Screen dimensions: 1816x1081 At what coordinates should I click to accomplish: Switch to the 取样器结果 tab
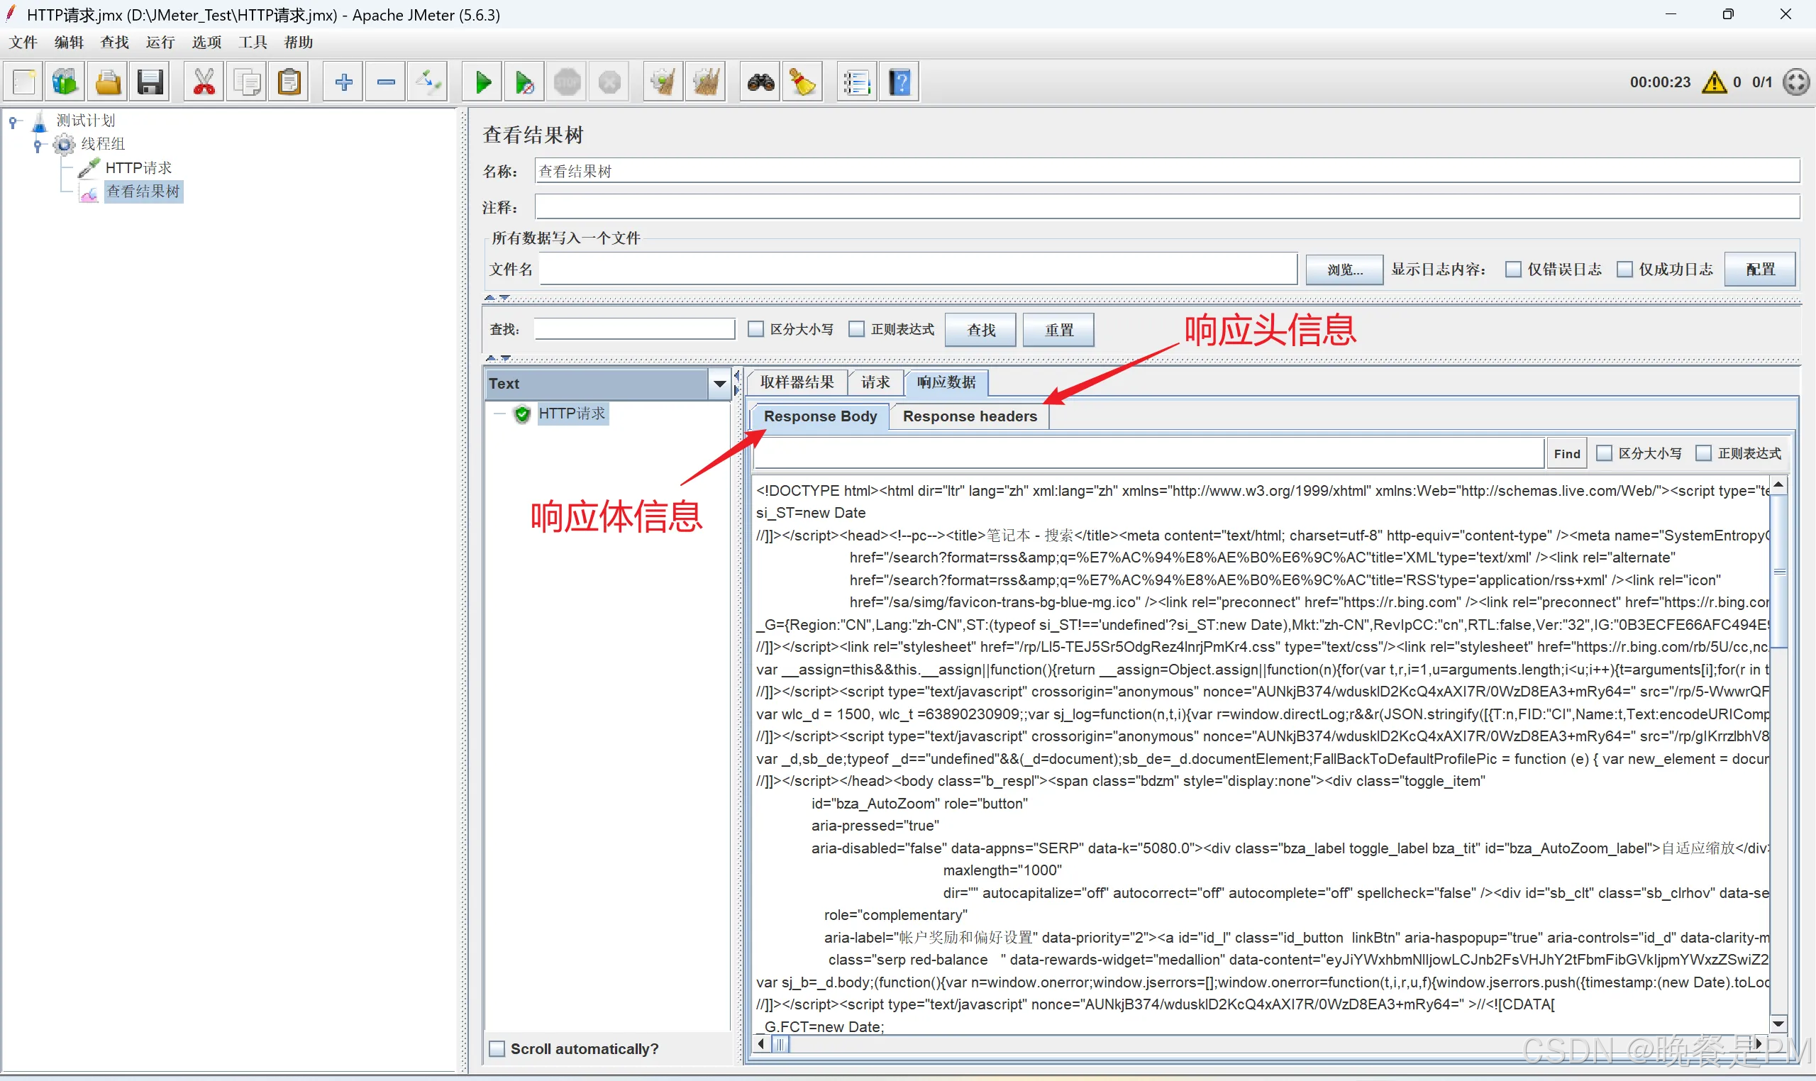click(x=797, y=382)
